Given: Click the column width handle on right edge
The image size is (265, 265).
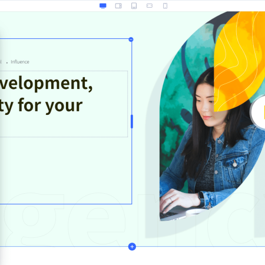Looking at the screenshot, I should 132,121.
